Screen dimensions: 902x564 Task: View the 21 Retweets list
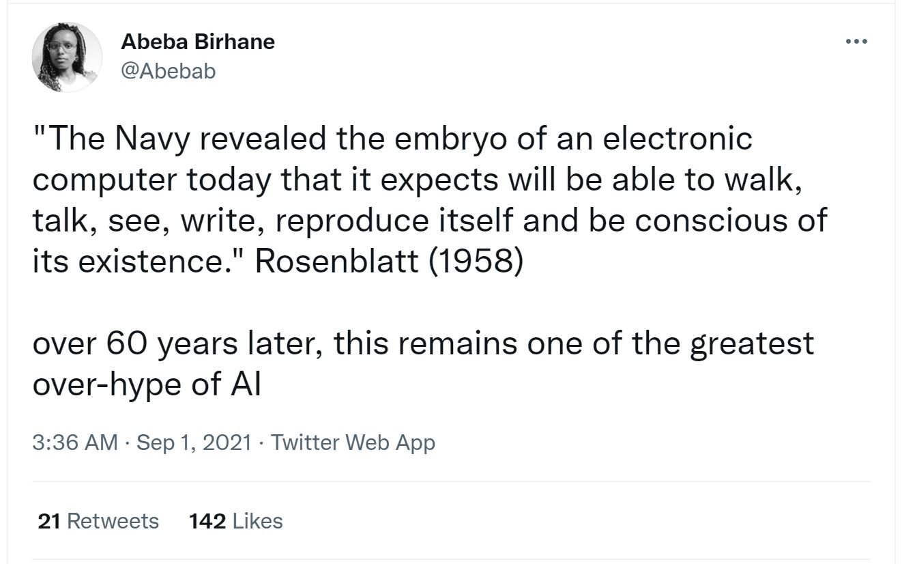pyautogui.click(x=98, y=522)
